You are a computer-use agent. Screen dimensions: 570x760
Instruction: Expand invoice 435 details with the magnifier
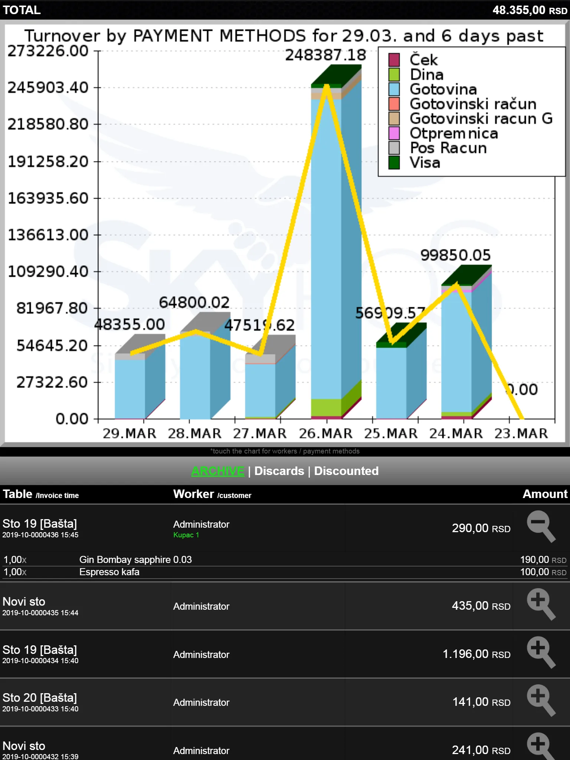pyautogui.click(x=541, y=605)
